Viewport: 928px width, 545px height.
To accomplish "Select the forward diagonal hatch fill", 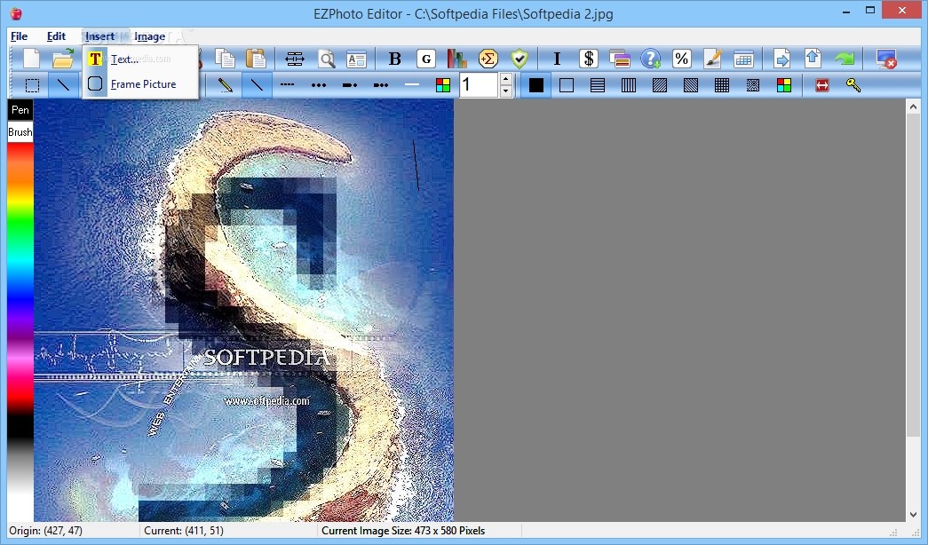I will [659, 85].
